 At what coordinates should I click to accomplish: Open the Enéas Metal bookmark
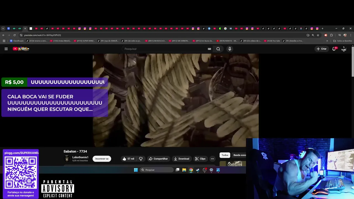pyautogui.click(x=61, y=41)
